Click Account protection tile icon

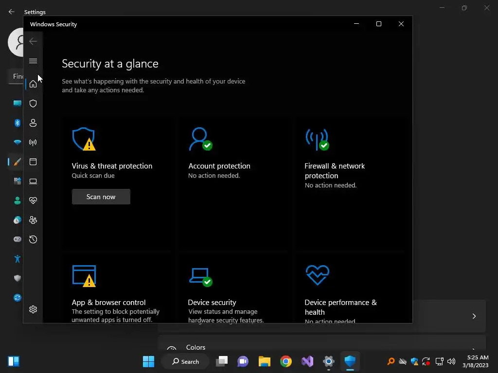(201, 139)
